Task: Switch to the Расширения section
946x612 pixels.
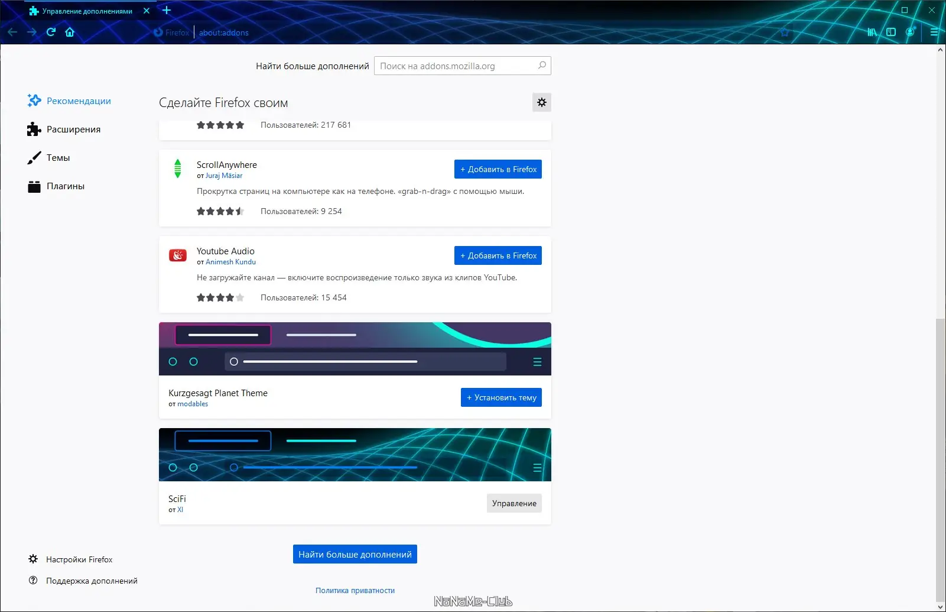Action: click(x=64, y=129)
